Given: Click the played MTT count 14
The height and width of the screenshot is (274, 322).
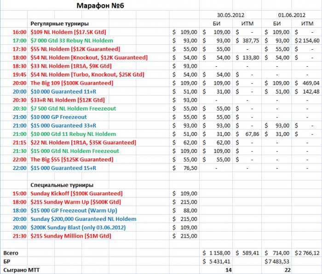Looking at the screenshot, I should point(229,270).
